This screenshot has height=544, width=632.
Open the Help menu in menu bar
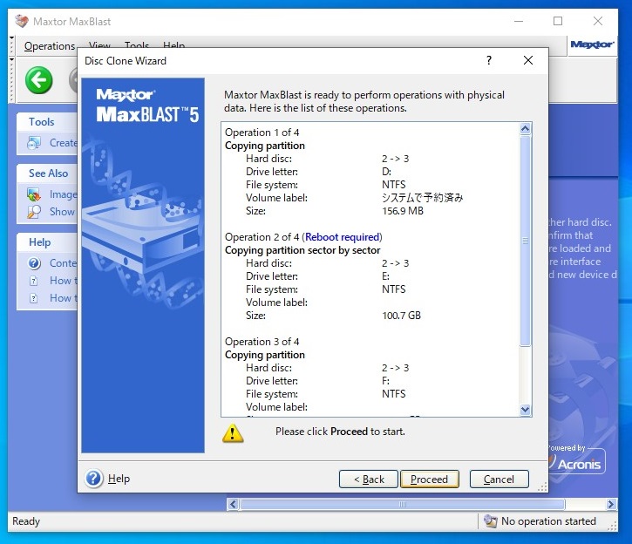point(173,44)
